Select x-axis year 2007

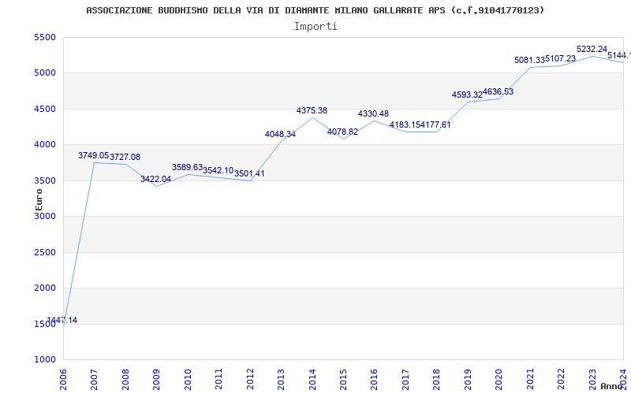click(94, 379)
